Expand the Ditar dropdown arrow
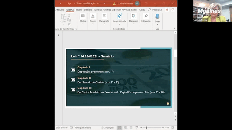232x130 pixels. click(x=157, y=24)
